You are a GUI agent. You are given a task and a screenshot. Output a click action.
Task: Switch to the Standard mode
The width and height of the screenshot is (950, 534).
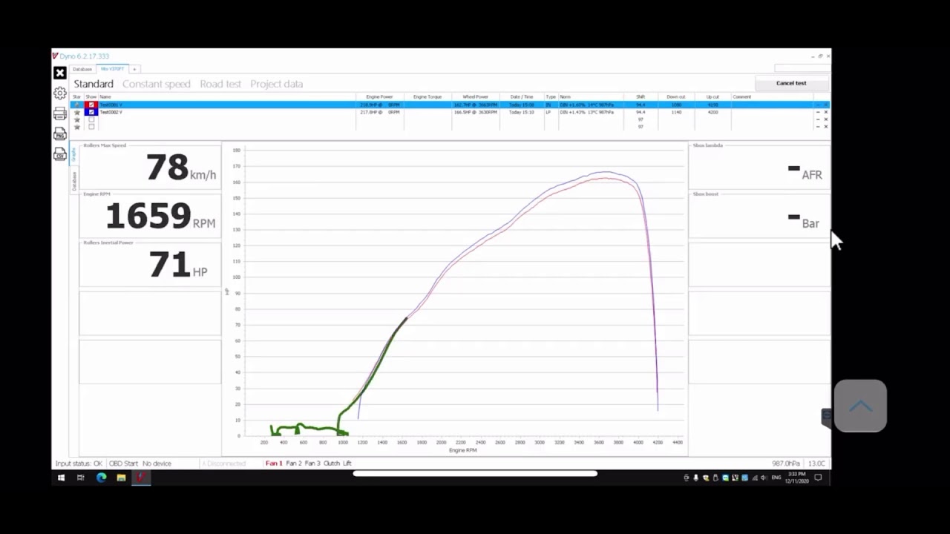pos(94,84)
